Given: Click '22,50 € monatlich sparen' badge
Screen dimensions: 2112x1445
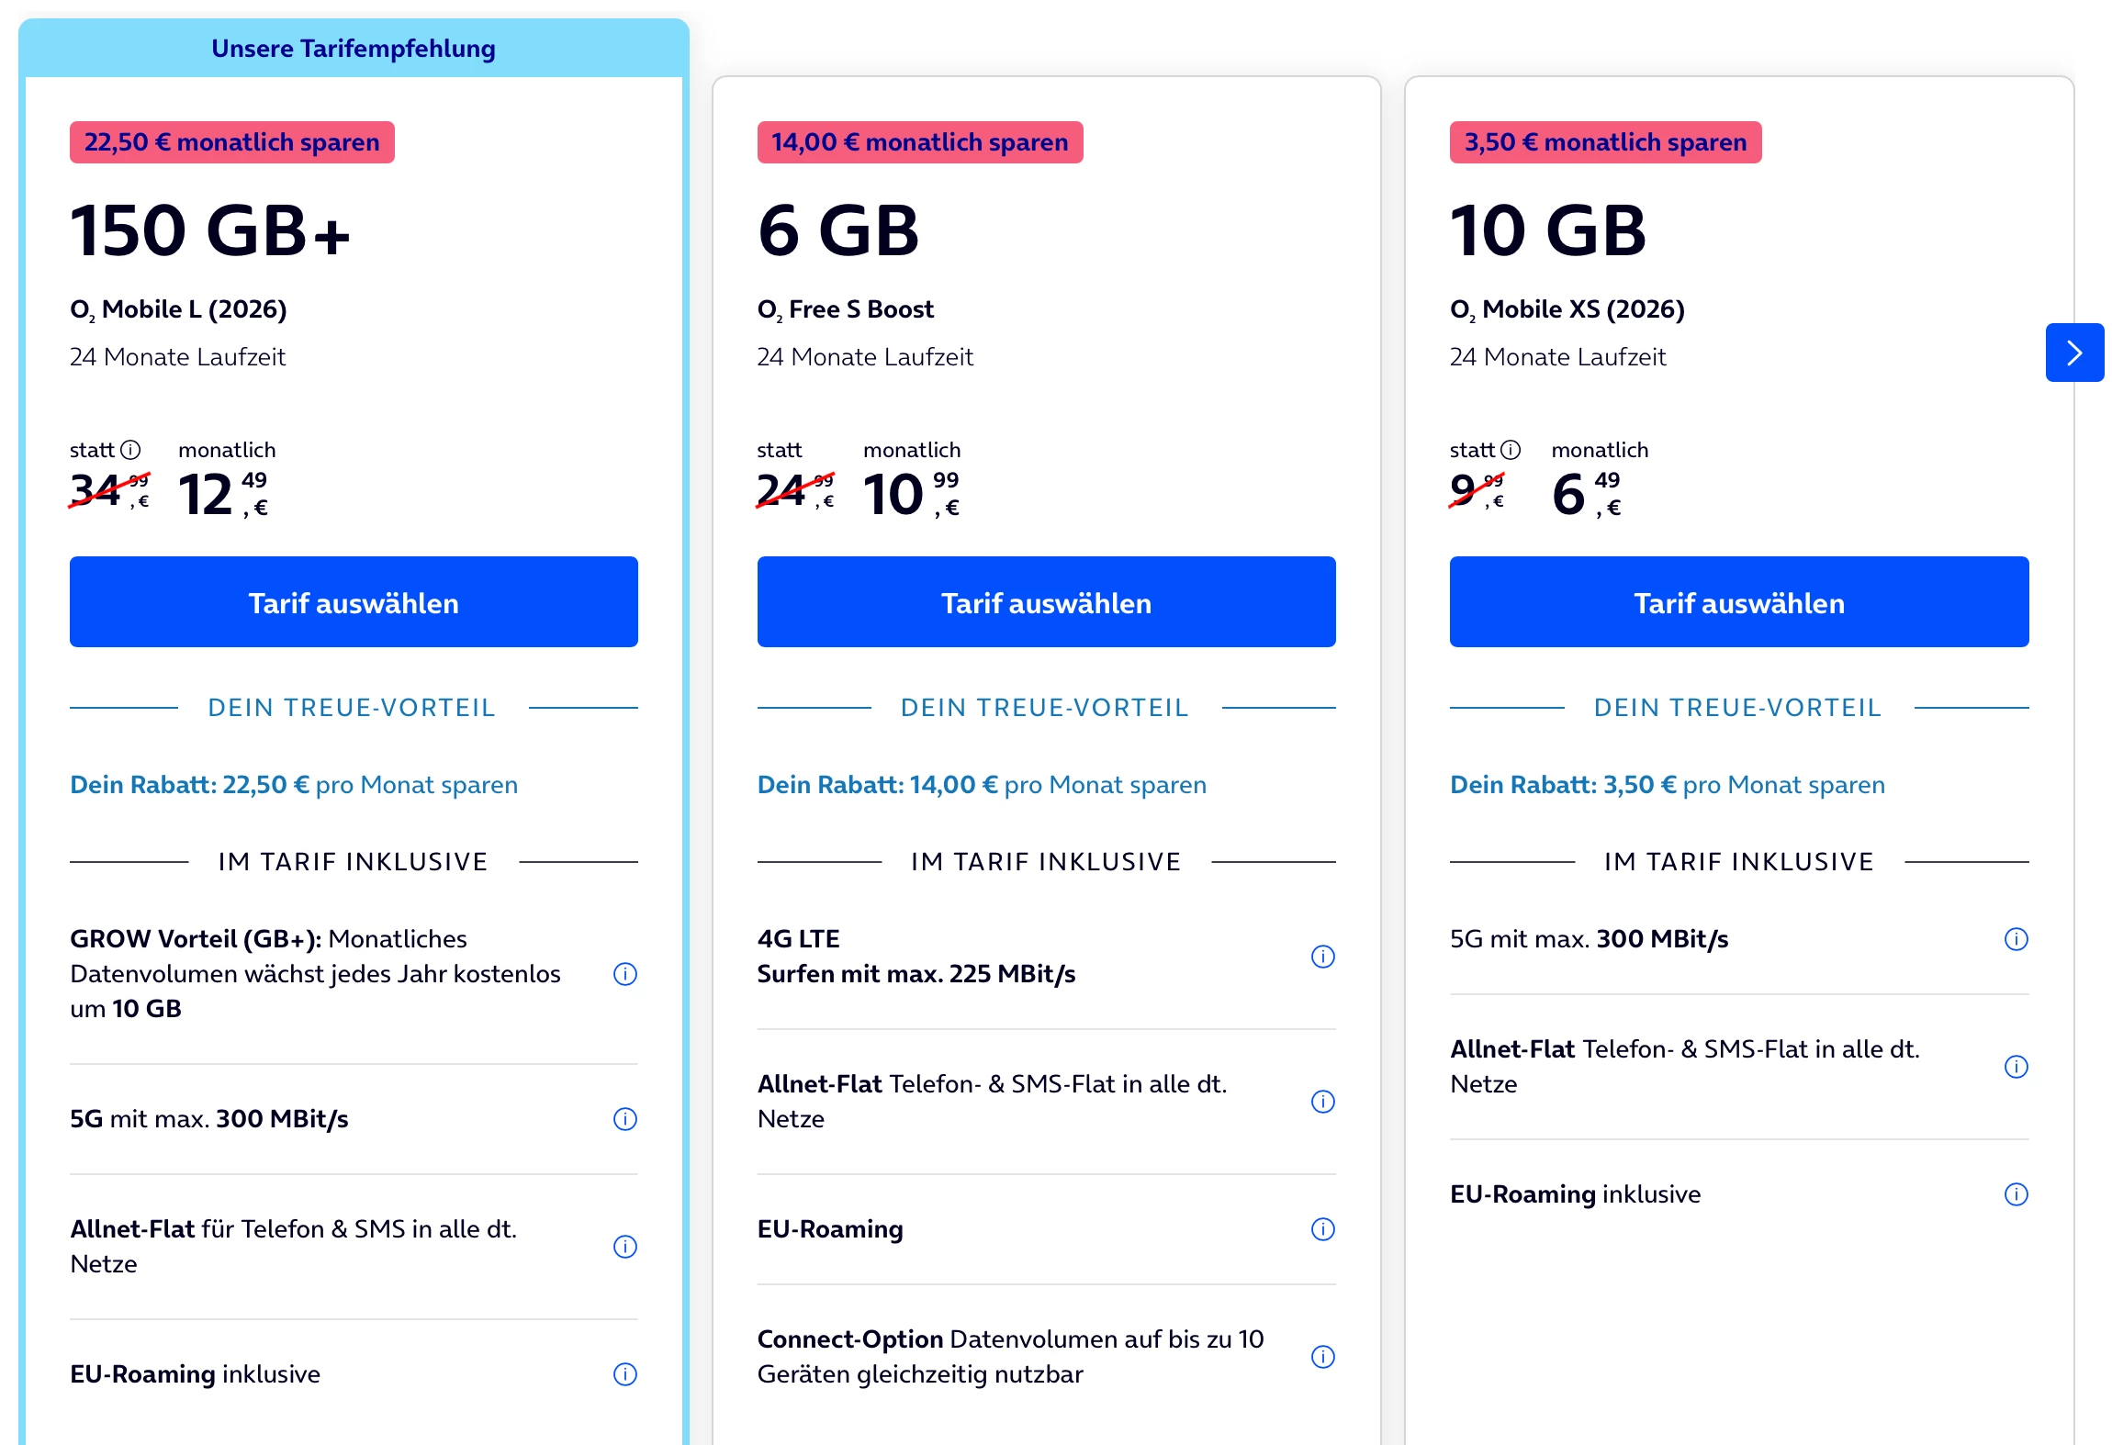Looking at the screenshot, I should pyautogui.click(x=232, y=142).
